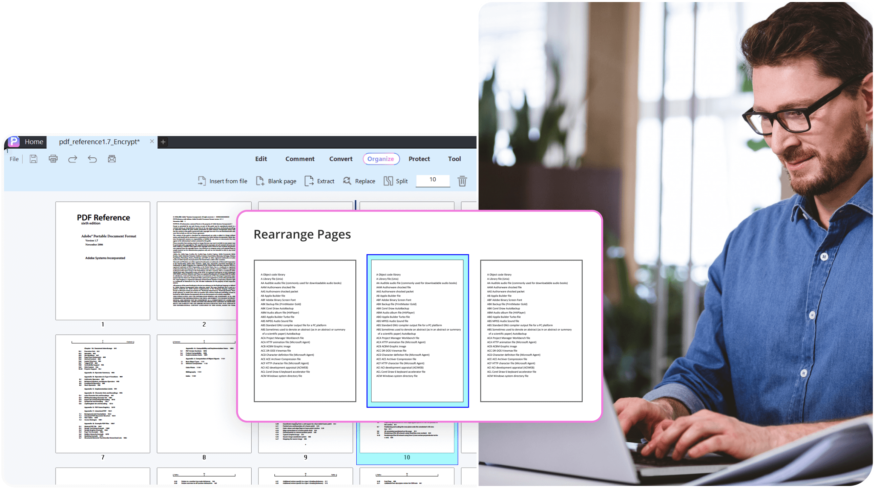This screenshot has height=488, width=878.
Task: Select page 7 thumbnail
Action: click(x=103, y=394)
